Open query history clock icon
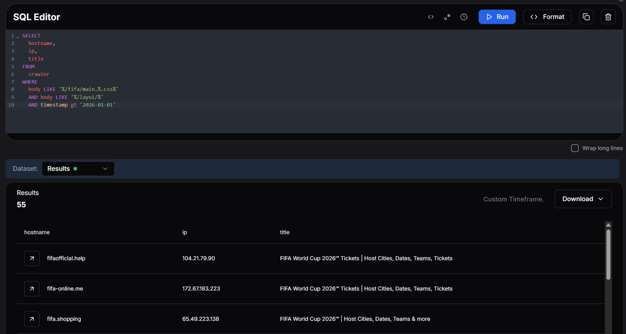The image size is (626, 334). [464, 17]
